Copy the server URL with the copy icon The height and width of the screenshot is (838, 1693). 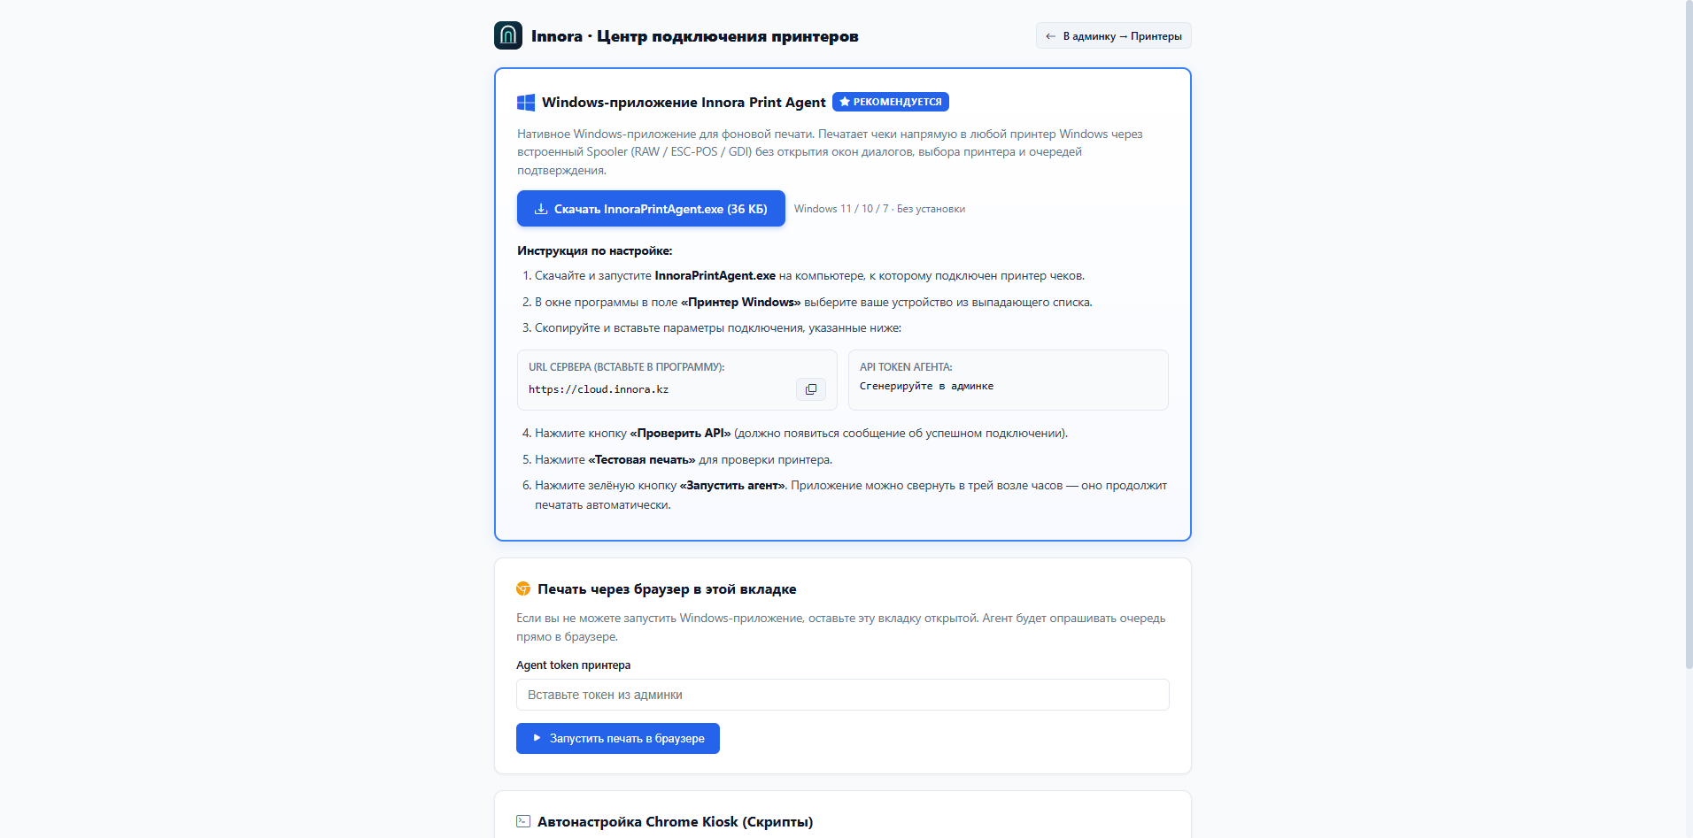tap(810, 389)
